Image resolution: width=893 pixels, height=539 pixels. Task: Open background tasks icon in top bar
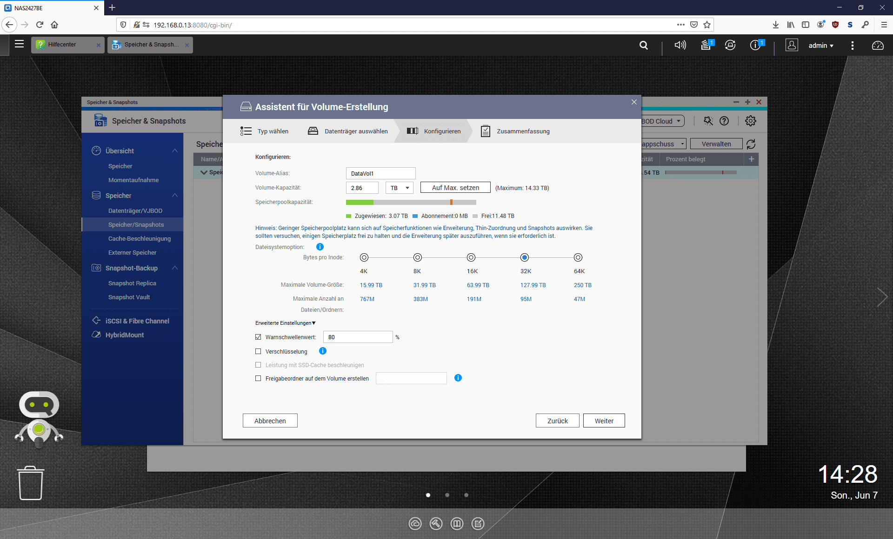706,45
